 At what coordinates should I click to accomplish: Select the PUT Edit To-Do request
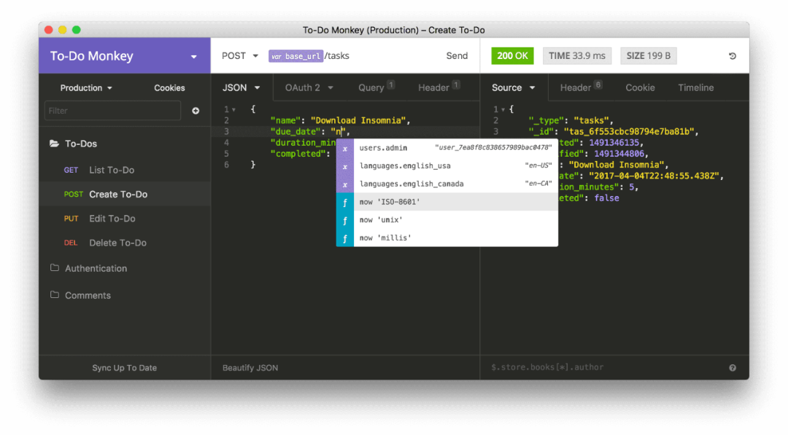point(125,219)
